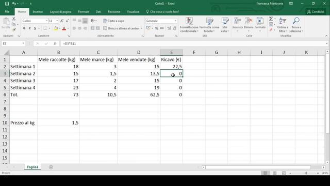Expand the formula bar

click(x=326, y=43)
